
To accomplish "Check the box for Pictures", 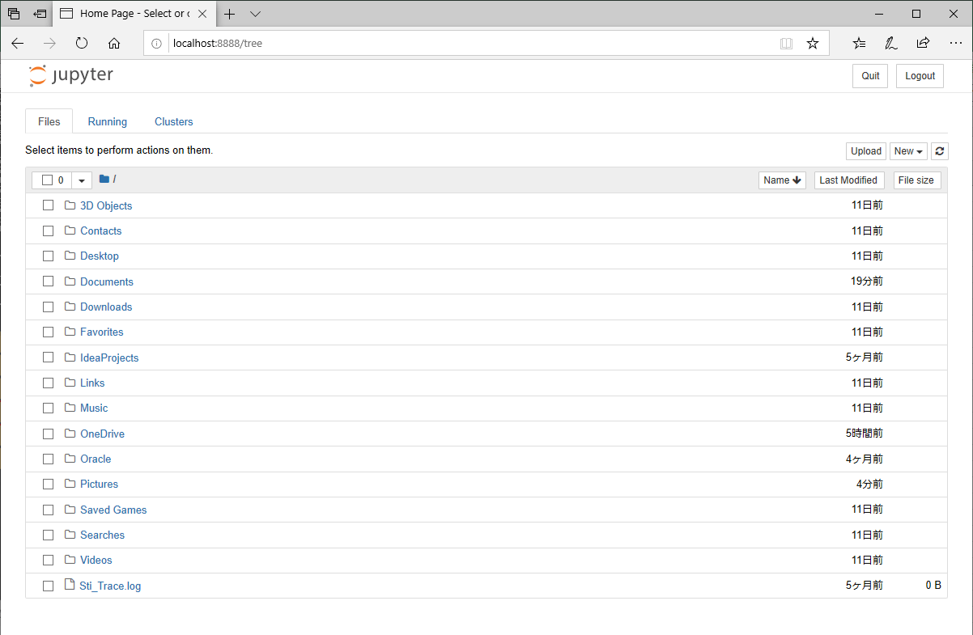I will pos(48,484).
